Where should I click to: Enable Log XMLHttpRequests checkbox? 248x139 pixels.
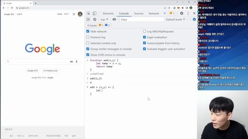tap(145, 31)
